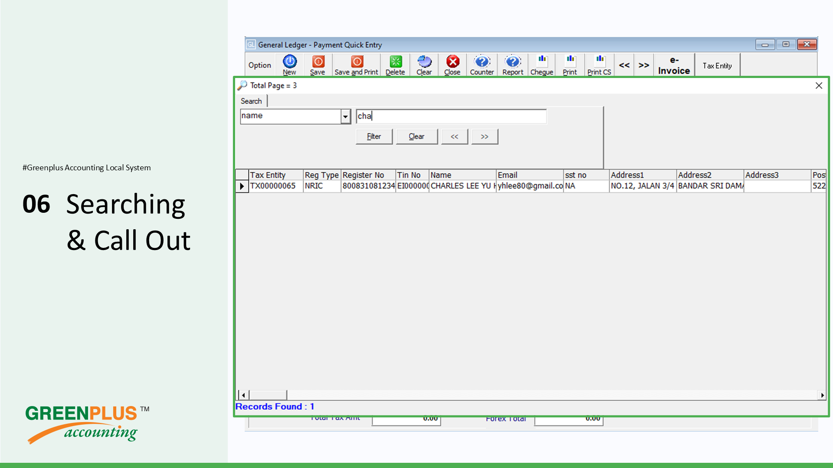Click the Cheque toolbar icon
Image resolution: width=833 pixels, height=468 pixels.
542,65
